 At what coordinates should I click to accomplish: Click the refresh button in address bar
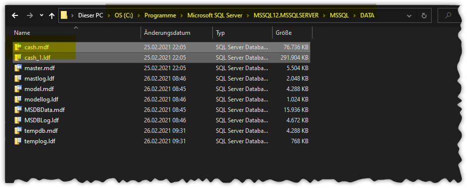(x=424, y=15)
